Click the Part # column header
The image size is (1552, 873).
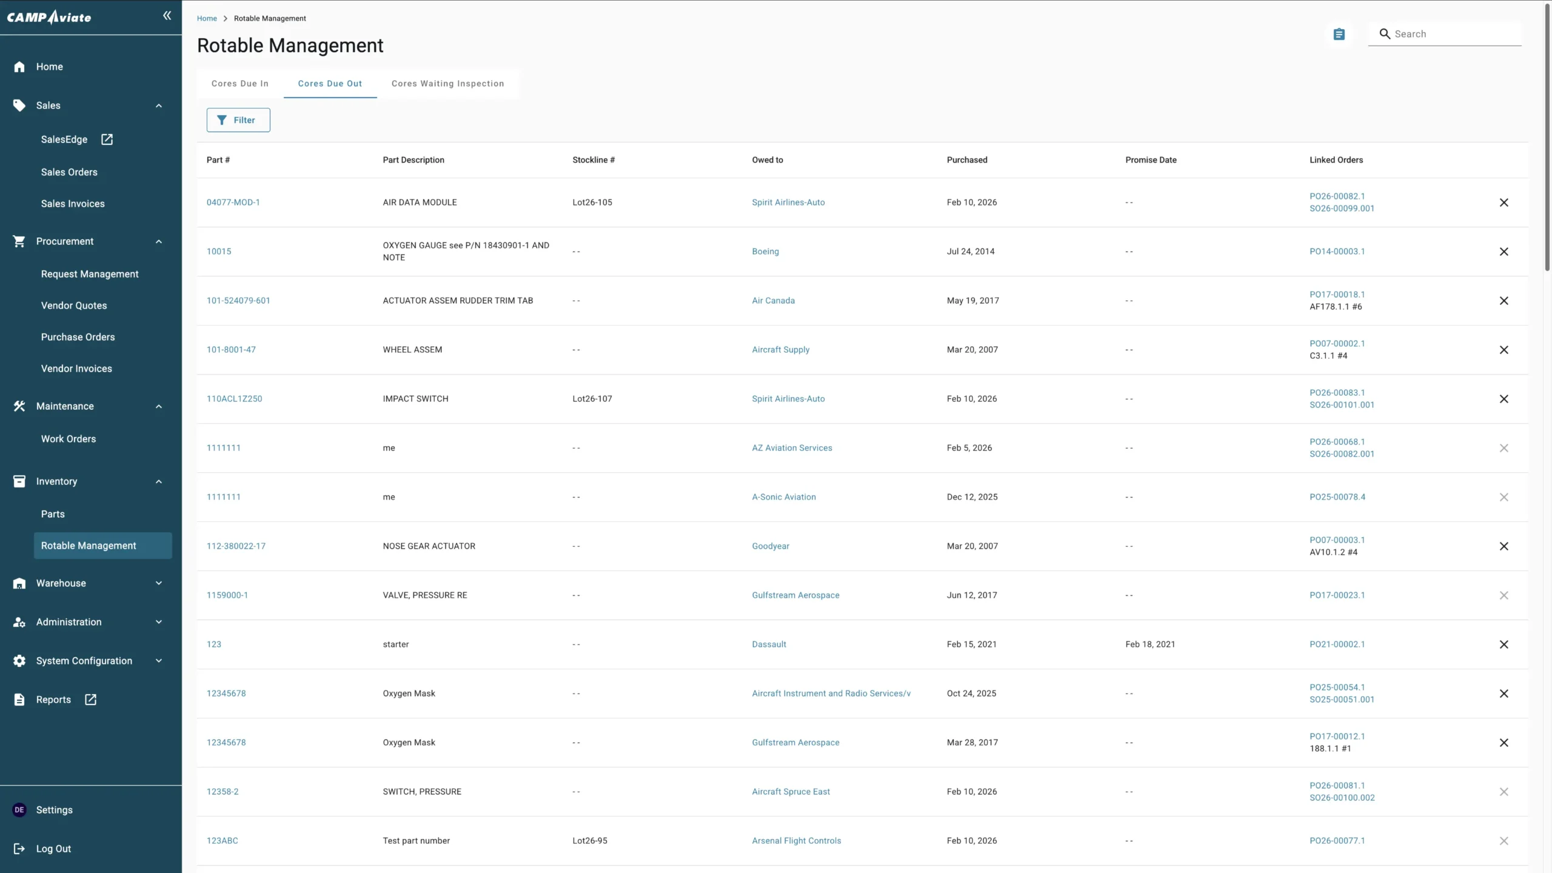coord(218,160)
